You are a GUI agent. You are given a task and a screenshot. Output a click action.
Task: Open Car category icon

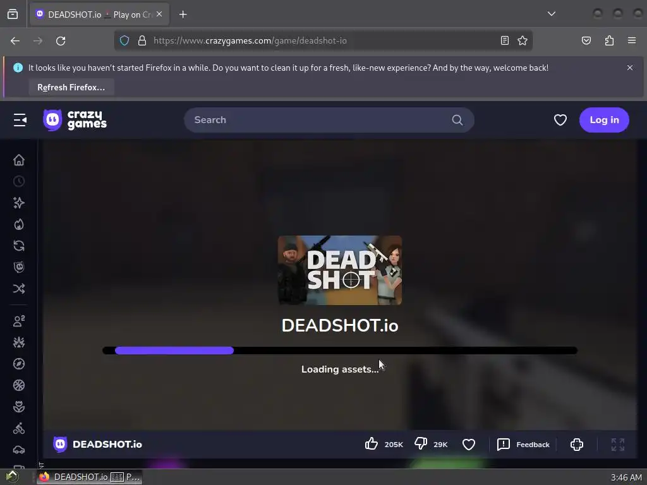(19, 450)
